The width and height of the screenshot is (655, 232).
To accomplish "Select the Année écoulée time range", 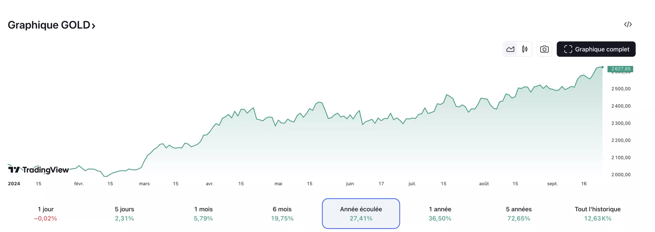I will [x=361, y=213].
